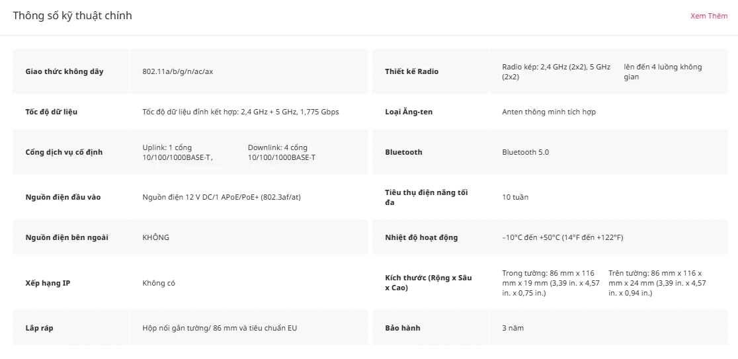
Task: Select the Nguồn điện đầu vào label
Action: (x=63, y=197)
